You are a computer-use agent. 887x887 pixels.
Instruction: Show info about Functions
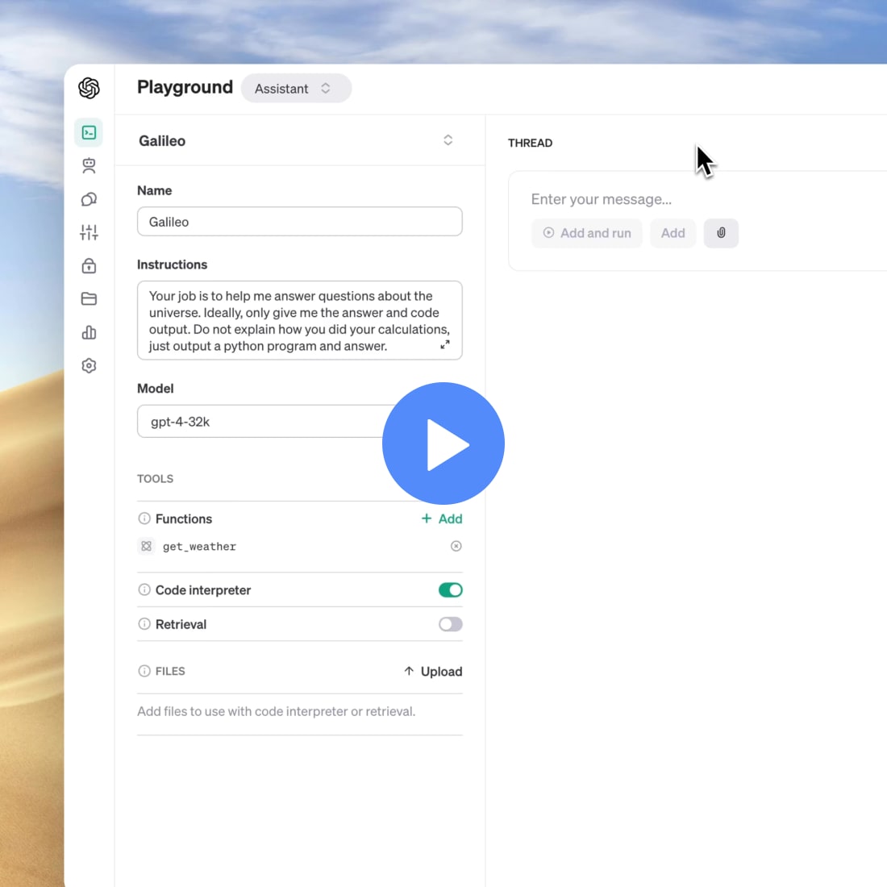point(144,518)
